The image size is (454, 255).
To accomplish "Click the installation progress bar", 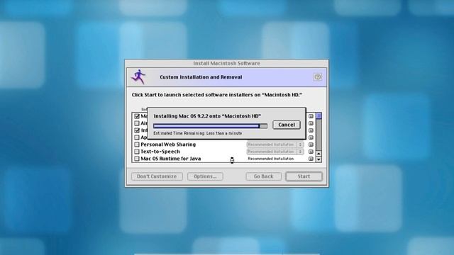I will [210, 126].
